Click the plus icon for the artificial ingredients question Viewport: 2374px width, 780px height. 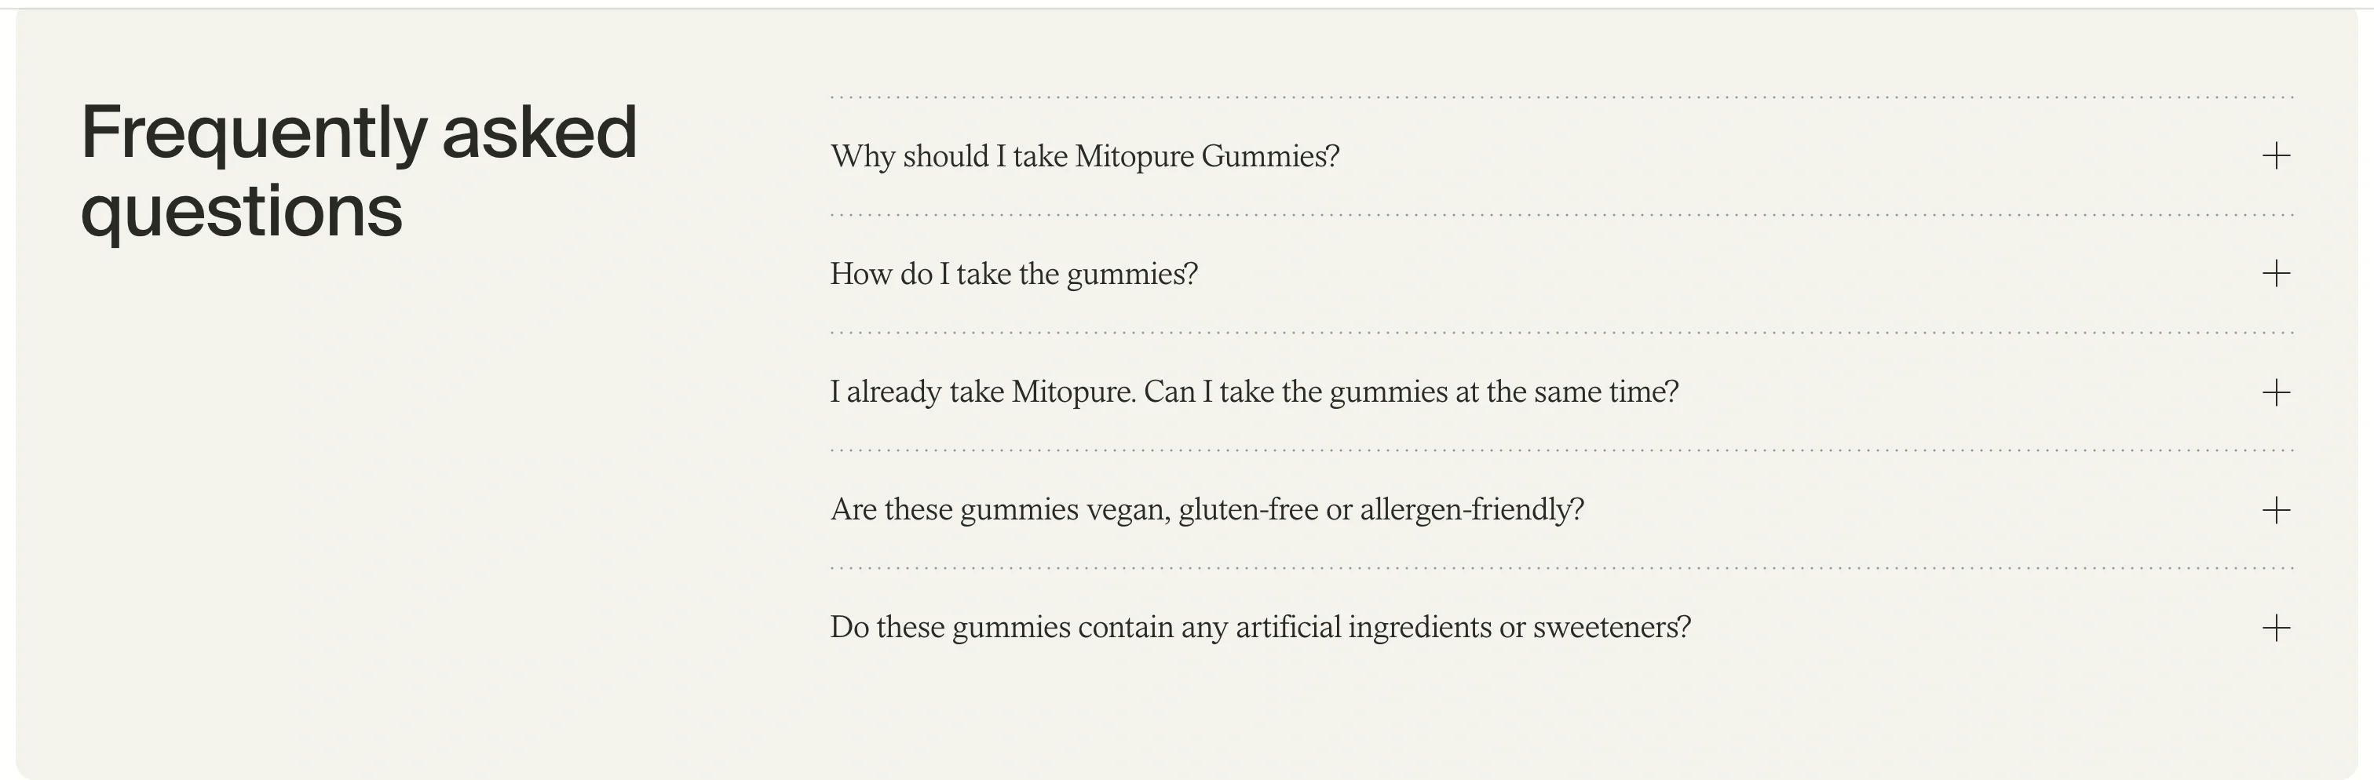click(2278, 626)
